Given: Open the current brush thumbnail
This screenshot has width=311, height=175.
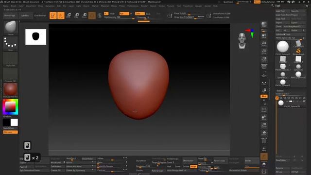Looking at the screenshot, I should coord(11,28).
